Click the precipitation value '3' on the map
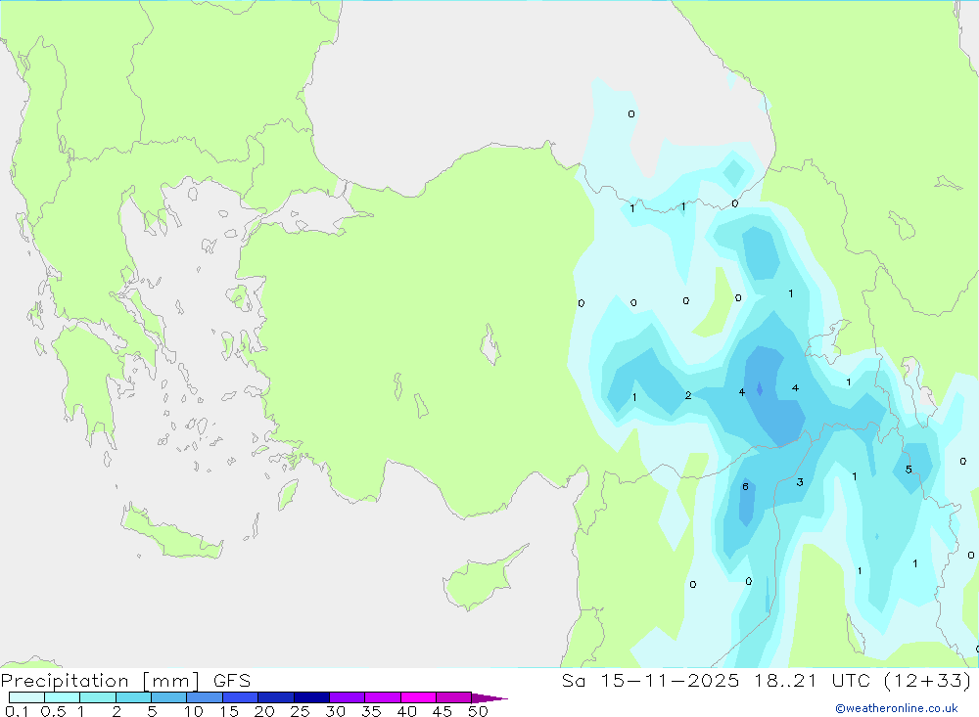The image size is (979, 717). tap(800, 481)
